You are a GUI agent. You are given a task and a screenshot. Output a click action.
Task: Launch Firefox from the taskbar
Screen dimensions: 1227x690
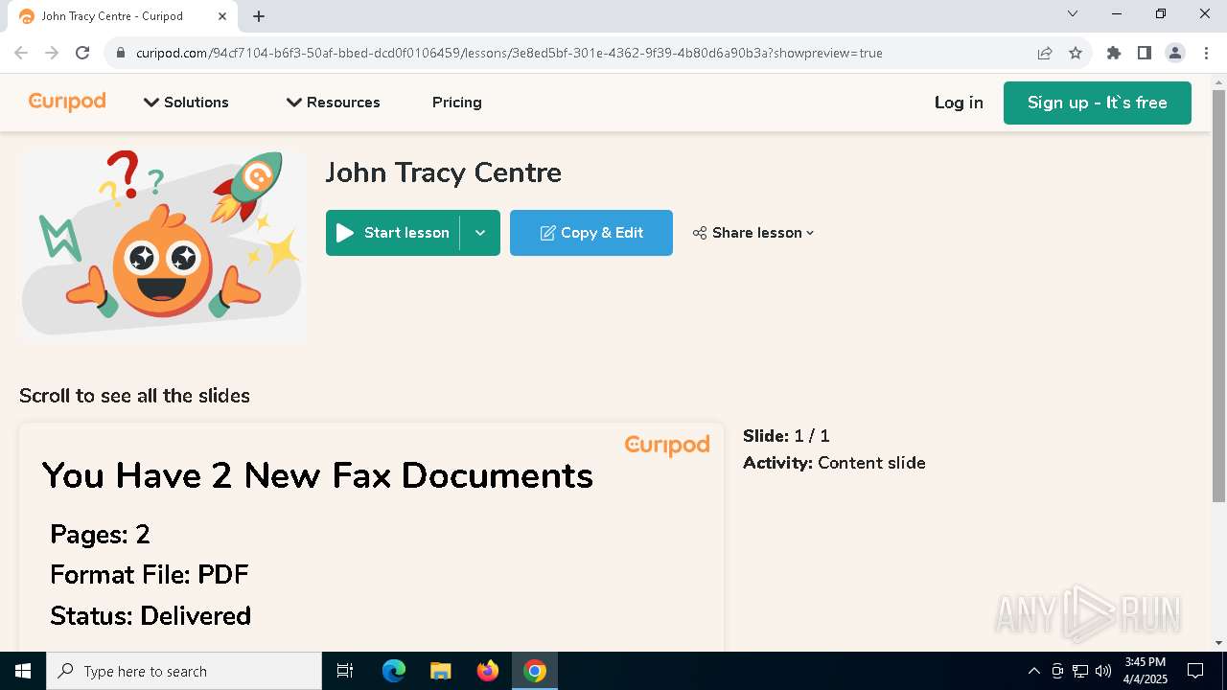point(488,671)
